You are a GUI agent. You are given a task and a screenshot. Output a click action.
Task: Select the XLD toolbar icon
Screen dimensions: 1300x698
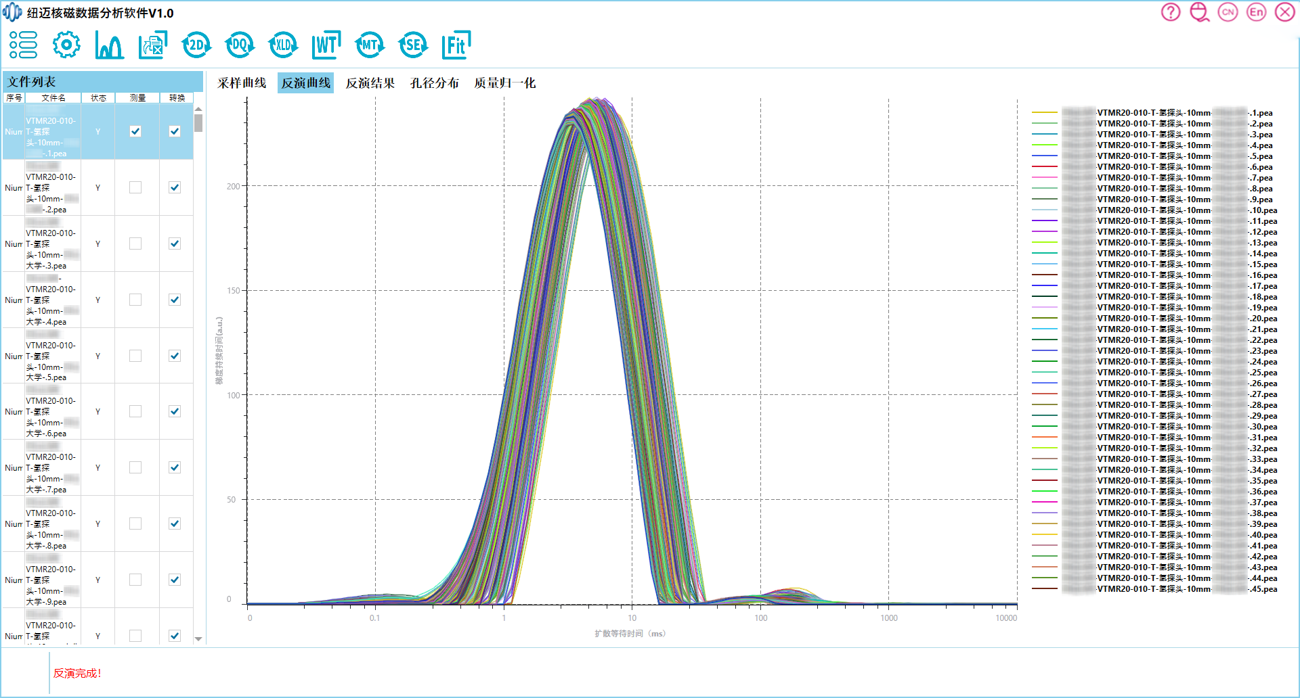(x=283, y=45)
